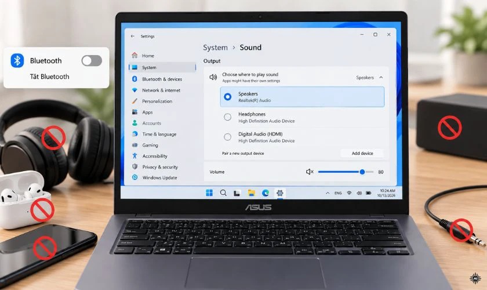487x290 pixels.
Task: Click the blue Bluetooth logo in overlay
Action: pyautogui.click(x=17, y=60)
